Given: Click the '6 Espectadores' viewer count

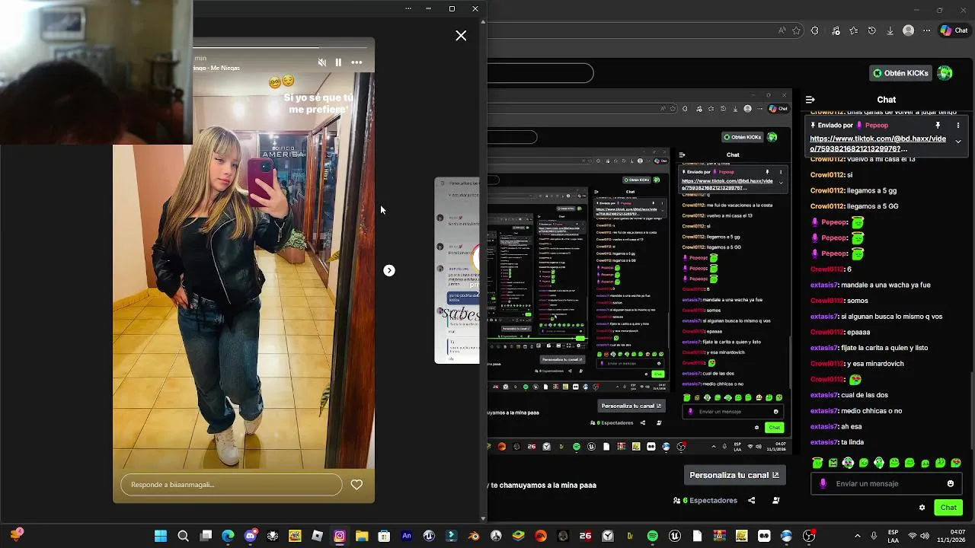Looking at the screenshot, I should coord(705,500).
